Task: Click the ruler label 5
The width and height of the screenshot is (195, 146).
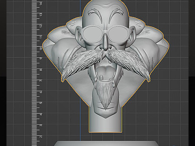Action: (x=41, y=103)
